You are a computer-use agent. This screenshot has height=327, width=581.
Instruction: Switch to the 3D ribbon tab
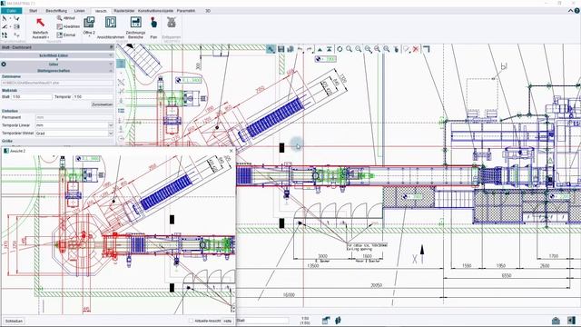click(x=208, y=11)
